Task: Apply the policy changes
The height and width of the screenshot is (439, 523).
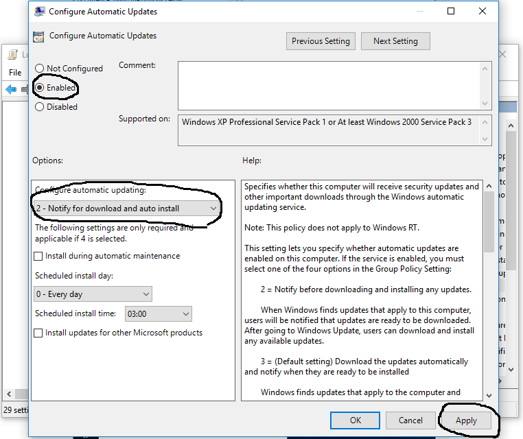Action: (x=466, y=420)
